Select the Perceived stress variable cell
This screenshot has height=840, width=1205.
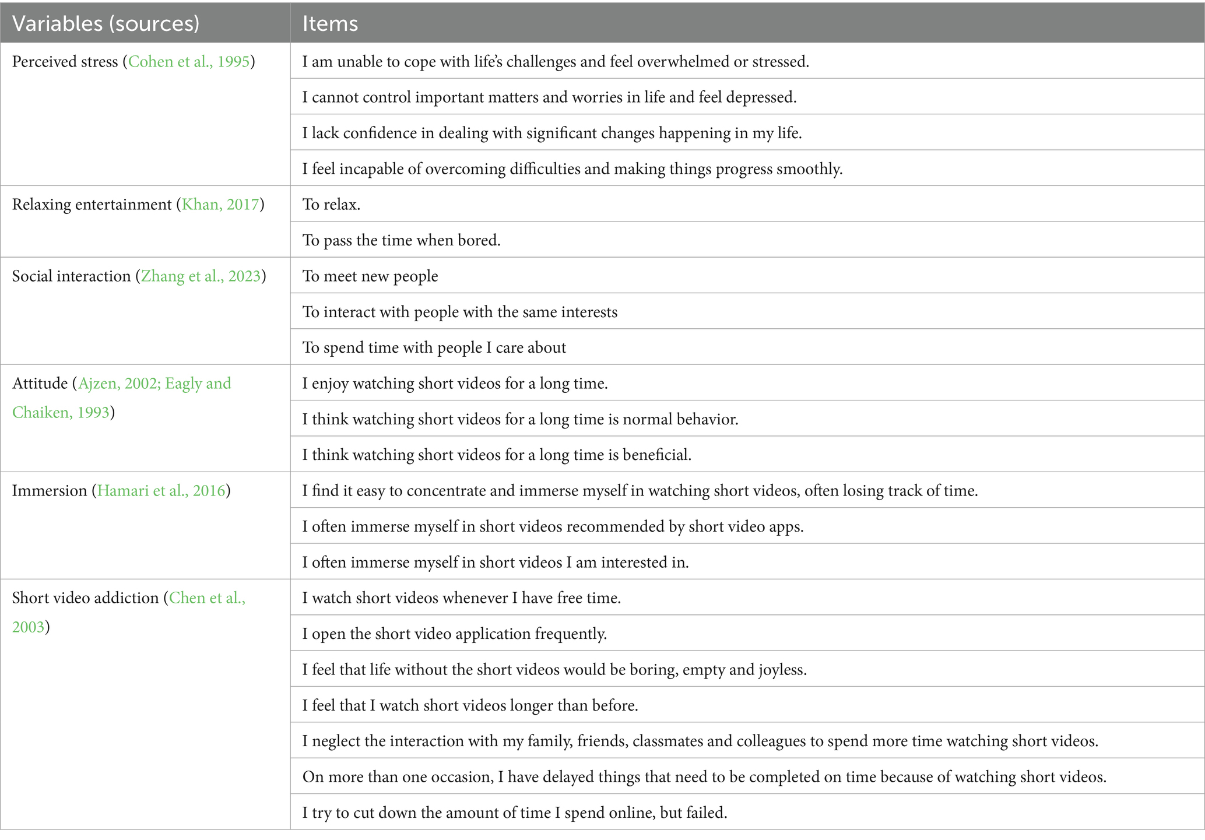[x=145, y=114]
